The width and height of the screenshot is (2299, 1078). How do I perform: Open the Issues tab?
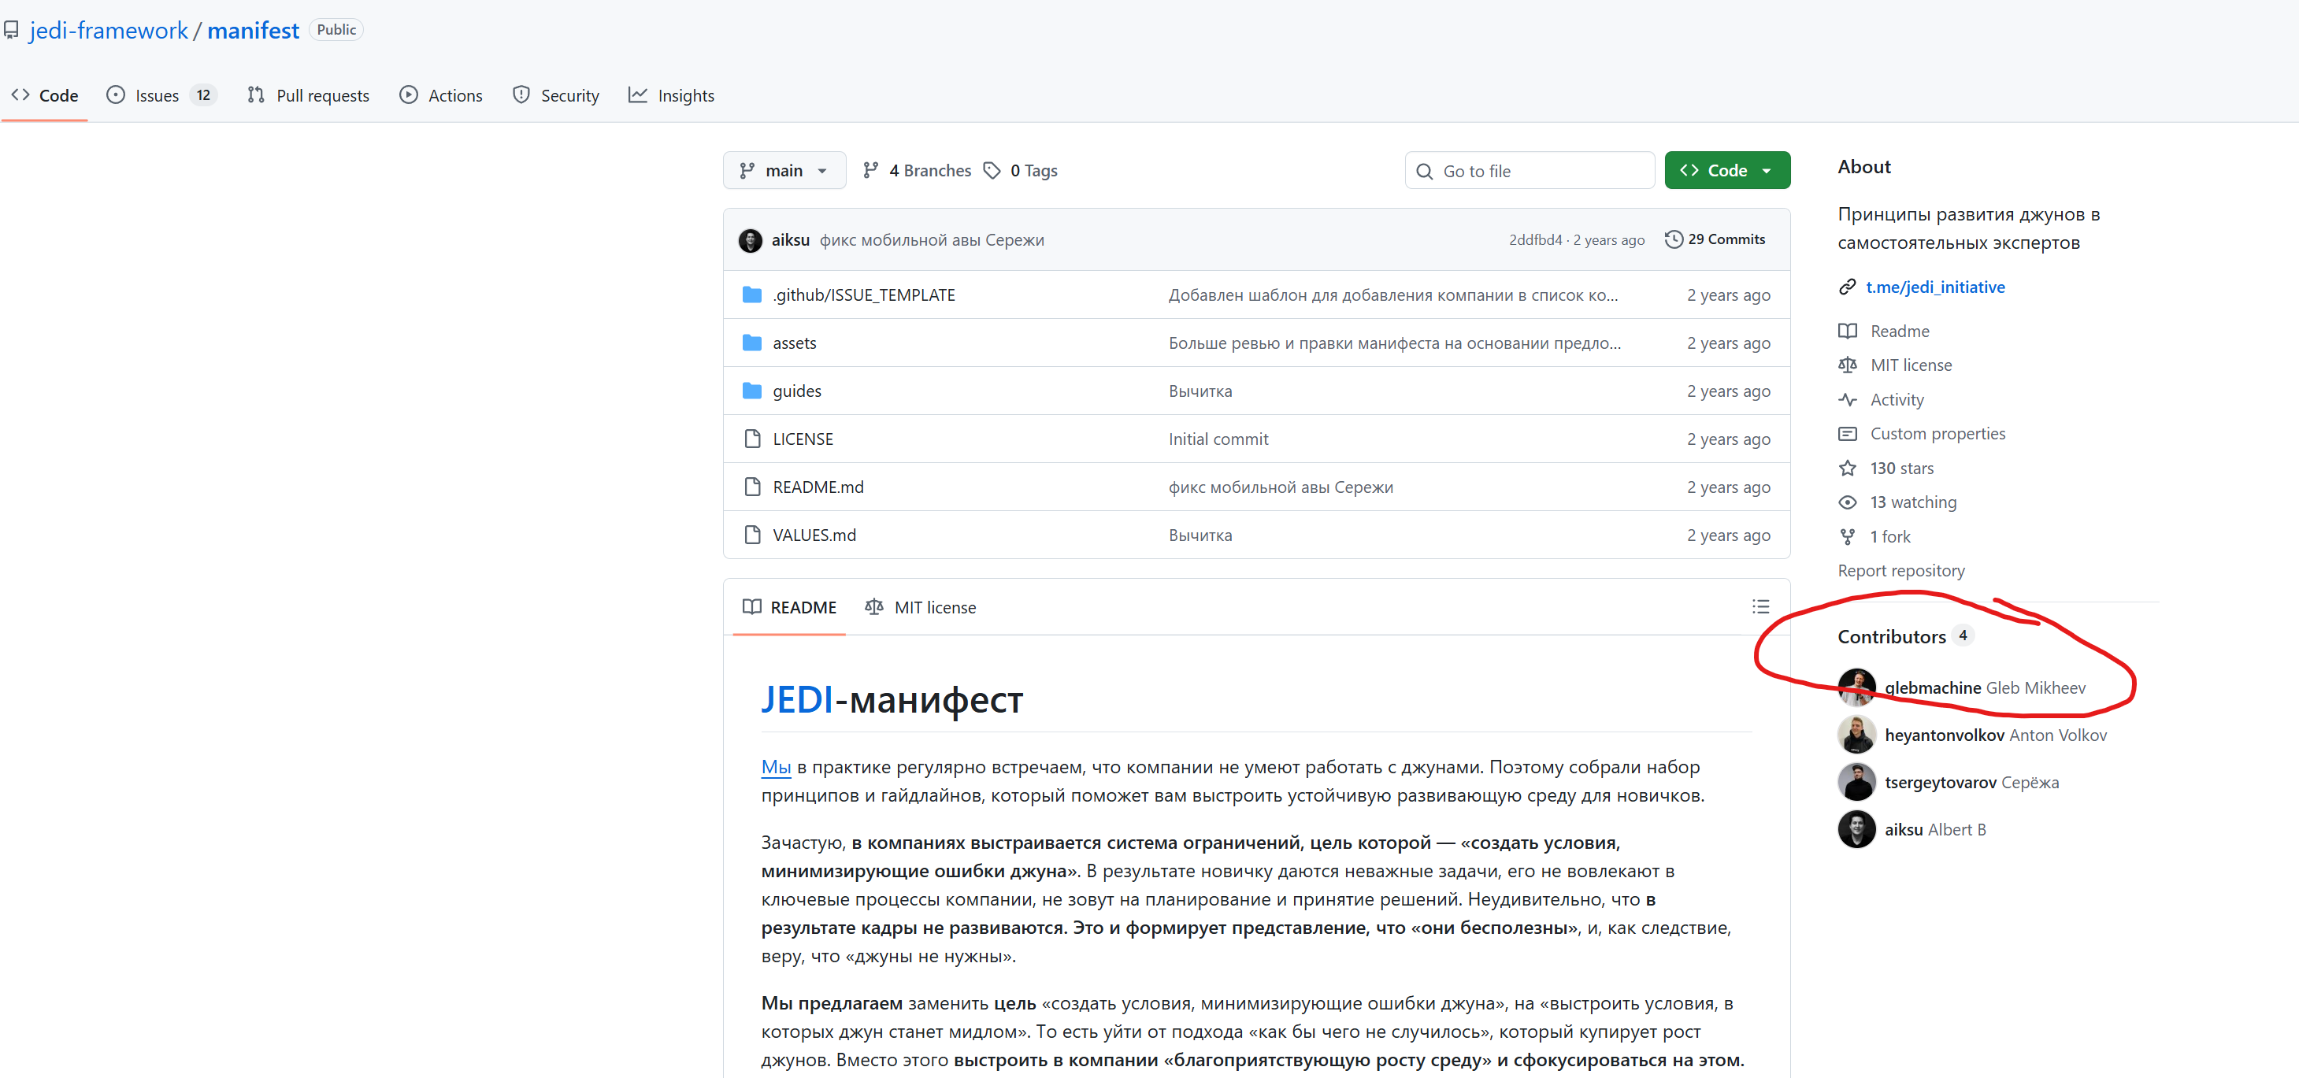[161, 95]
